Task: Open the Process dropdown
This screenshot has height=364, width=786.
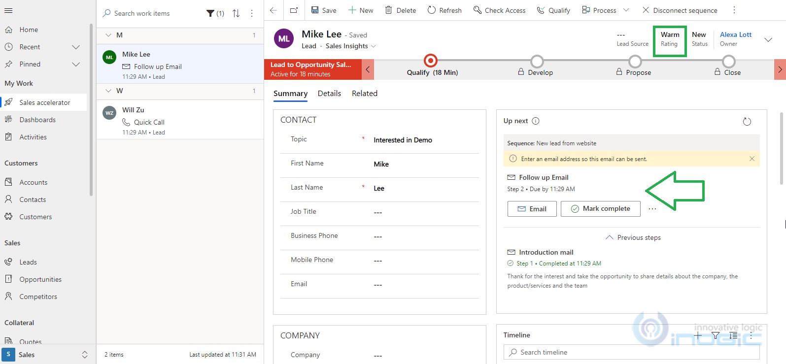Action: point(626,10)
